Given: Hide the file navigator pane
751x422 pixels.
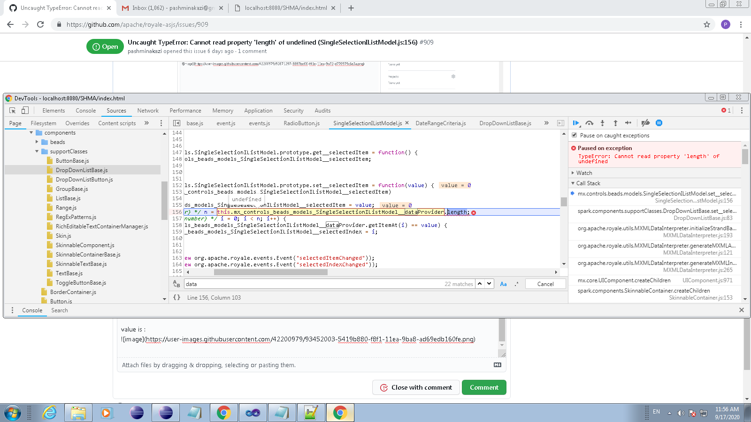Looking at the screenshot, I should tap(176, 123).
